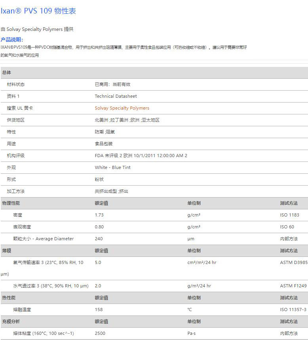Select the FDA 未评级 rating value

coord(141,156)
